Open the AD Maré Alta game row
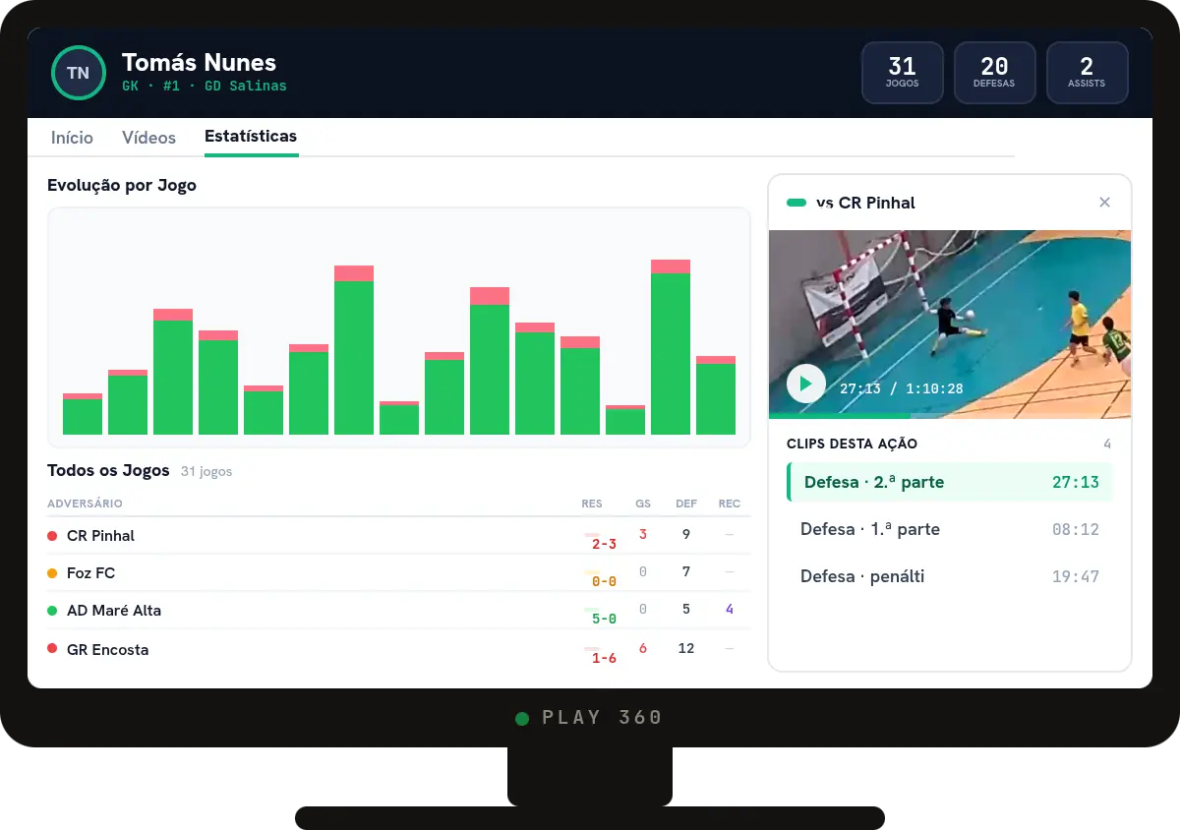The image size is (1180, 830). coord(399,610)
